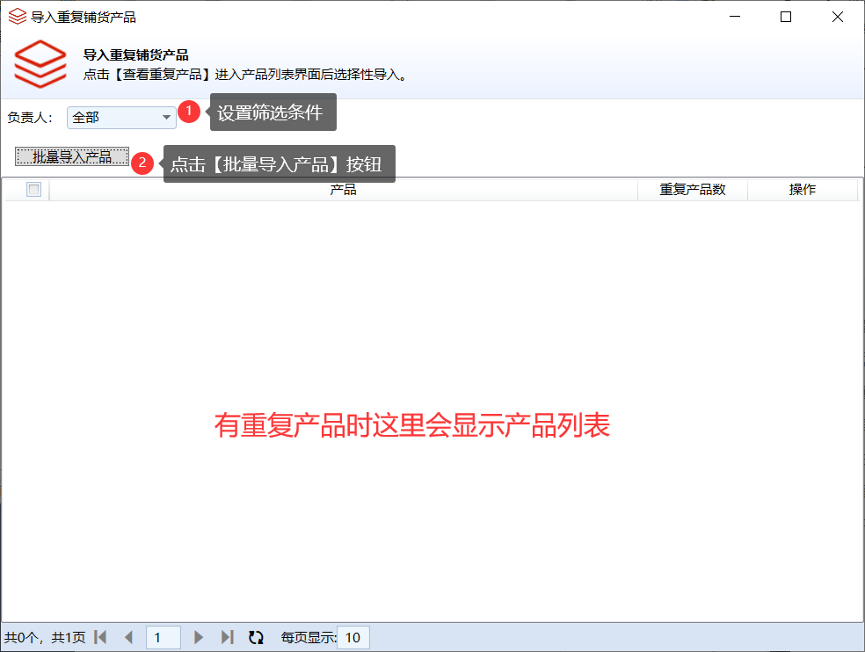This screenshot has height=652, width=865.
Task: Sort by the 产品 column header
Action: 343,190
